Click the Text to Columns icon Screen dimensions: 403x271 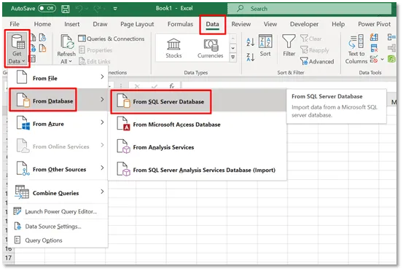coord(356,42)
